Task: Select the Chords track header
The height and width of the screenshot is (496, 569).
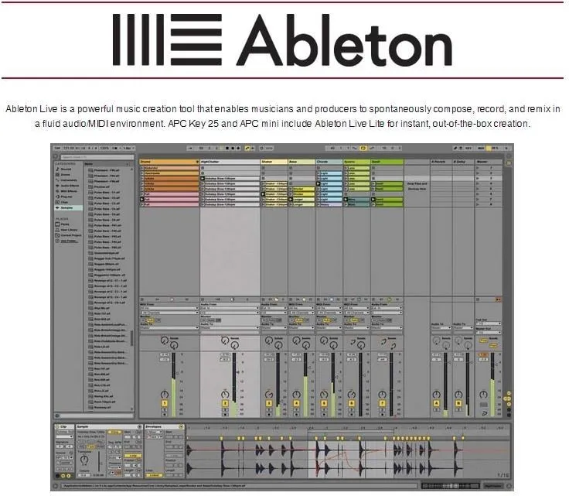Action: (x=329, y=162)
